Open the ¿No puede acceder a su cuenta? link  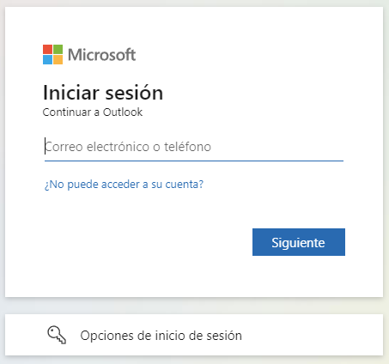click(124, 185)
